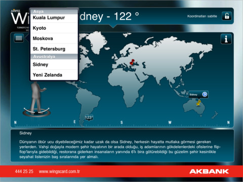243x182 pixels.
Task: Click the E mark on the compass ruler
Action: tap(74, 122)
